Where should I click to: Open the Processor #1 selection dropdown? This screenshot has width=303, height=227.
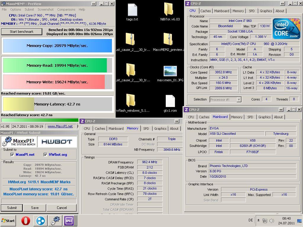[x=239, y=100]
